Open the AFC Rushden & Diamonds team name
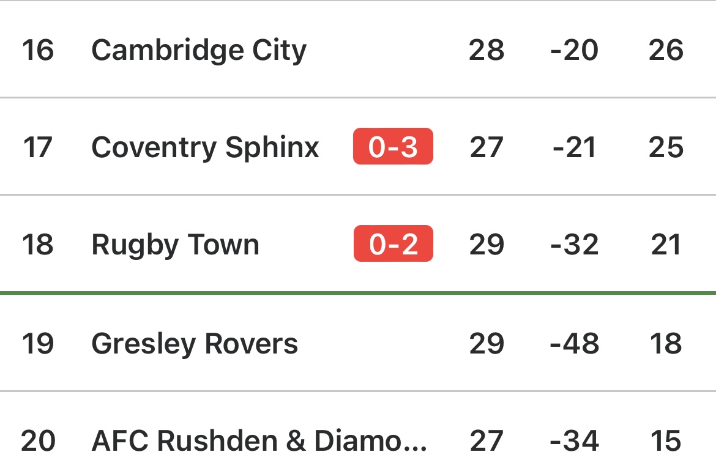Image resolution: width=716 pixels, height=474 pixels. [259, 441]
